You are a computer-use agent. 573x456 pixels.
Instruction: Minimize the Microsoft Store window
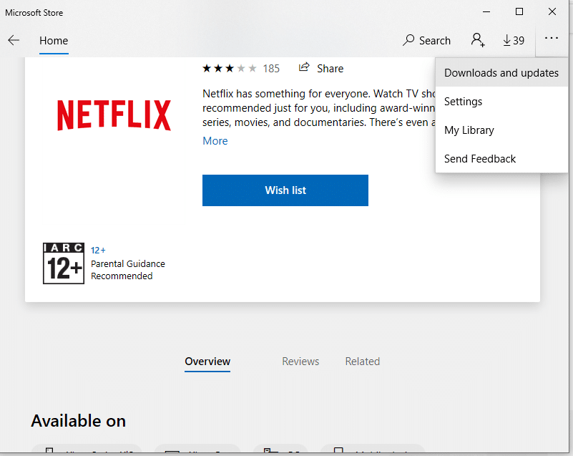pyautogui.click(x=486, y=11)
